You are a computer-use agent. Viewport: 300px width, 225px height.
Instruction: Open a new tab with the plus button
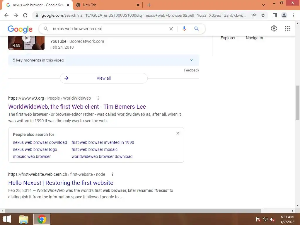coord(149,5)
